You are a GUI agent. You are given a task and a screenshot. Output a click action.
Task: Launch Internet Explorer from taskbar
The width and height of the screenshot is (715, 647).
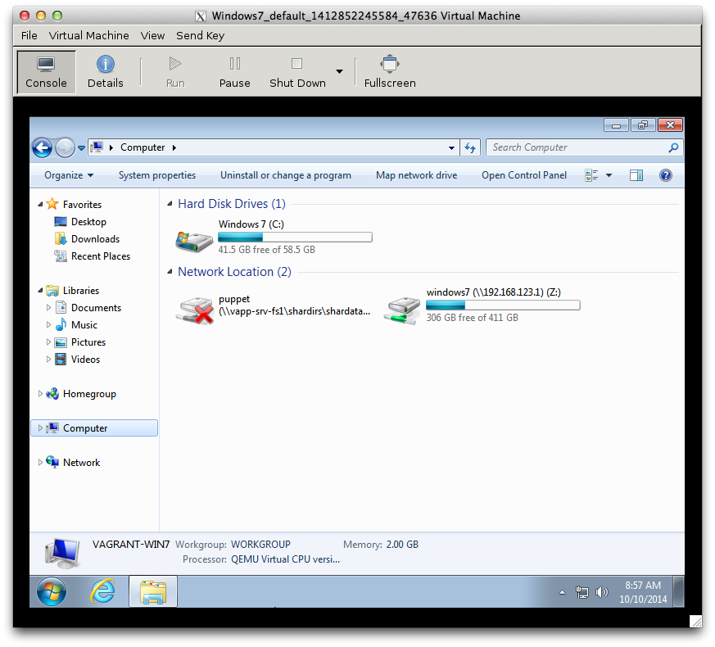103,591
